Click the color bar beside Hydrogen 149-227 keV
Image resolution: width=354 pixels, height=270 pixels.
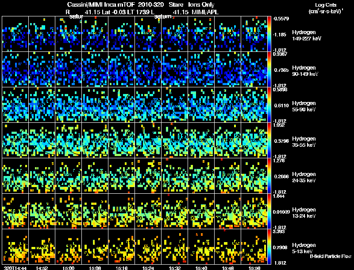tap(269, 34)
